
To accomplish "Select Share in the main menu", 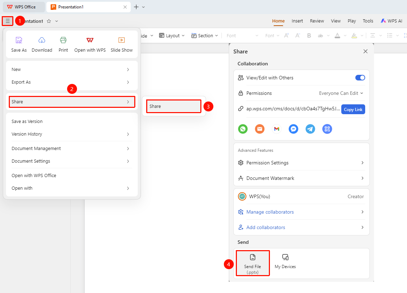I will (72, 102).
